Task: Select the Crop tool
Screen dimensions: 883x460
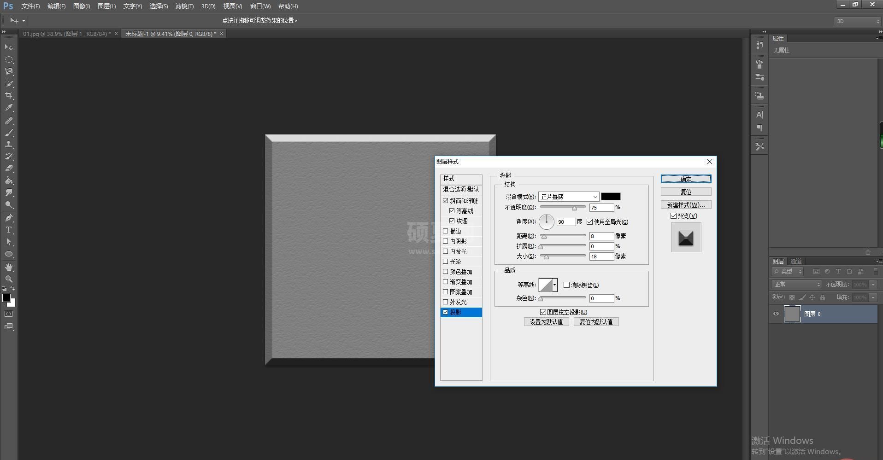Action: coord(9,95)
